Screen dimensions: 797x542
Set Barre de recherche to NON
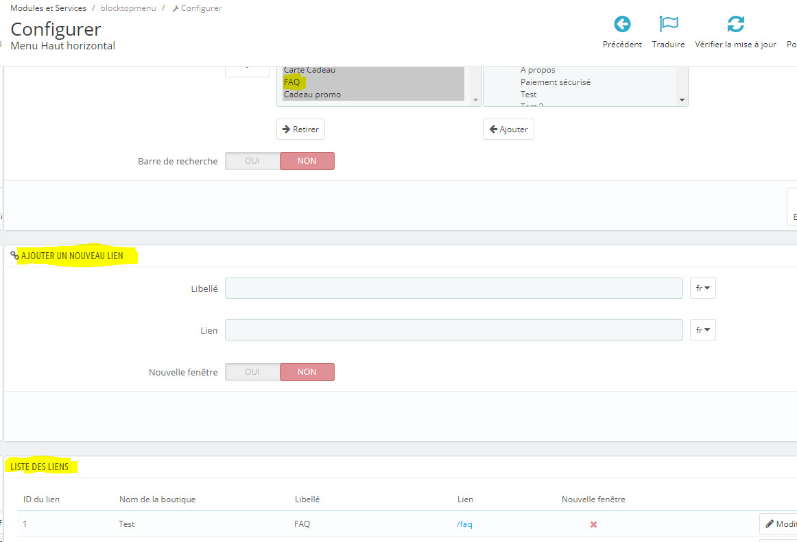click(307, 161)
